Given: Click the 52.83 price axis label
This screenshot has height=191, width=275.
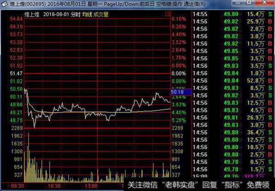Looking at the screenshot, I should [16, 50].
